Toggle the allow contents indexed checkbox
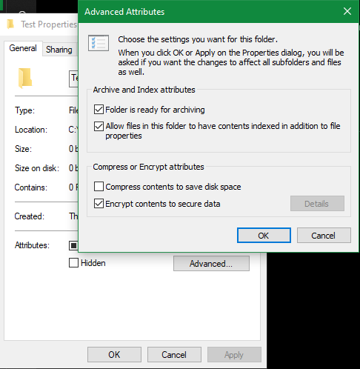This screenshot has height=369, width=360. pos(99,126)
